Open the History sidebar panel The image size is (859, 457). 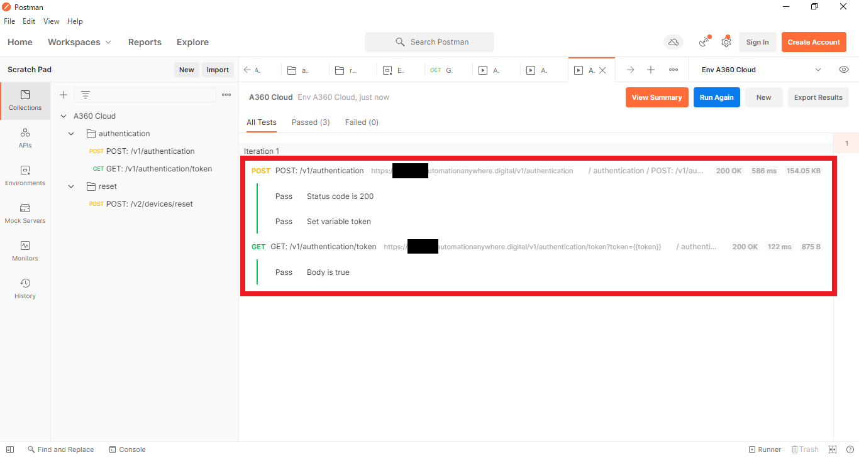(x=25, y=289)
